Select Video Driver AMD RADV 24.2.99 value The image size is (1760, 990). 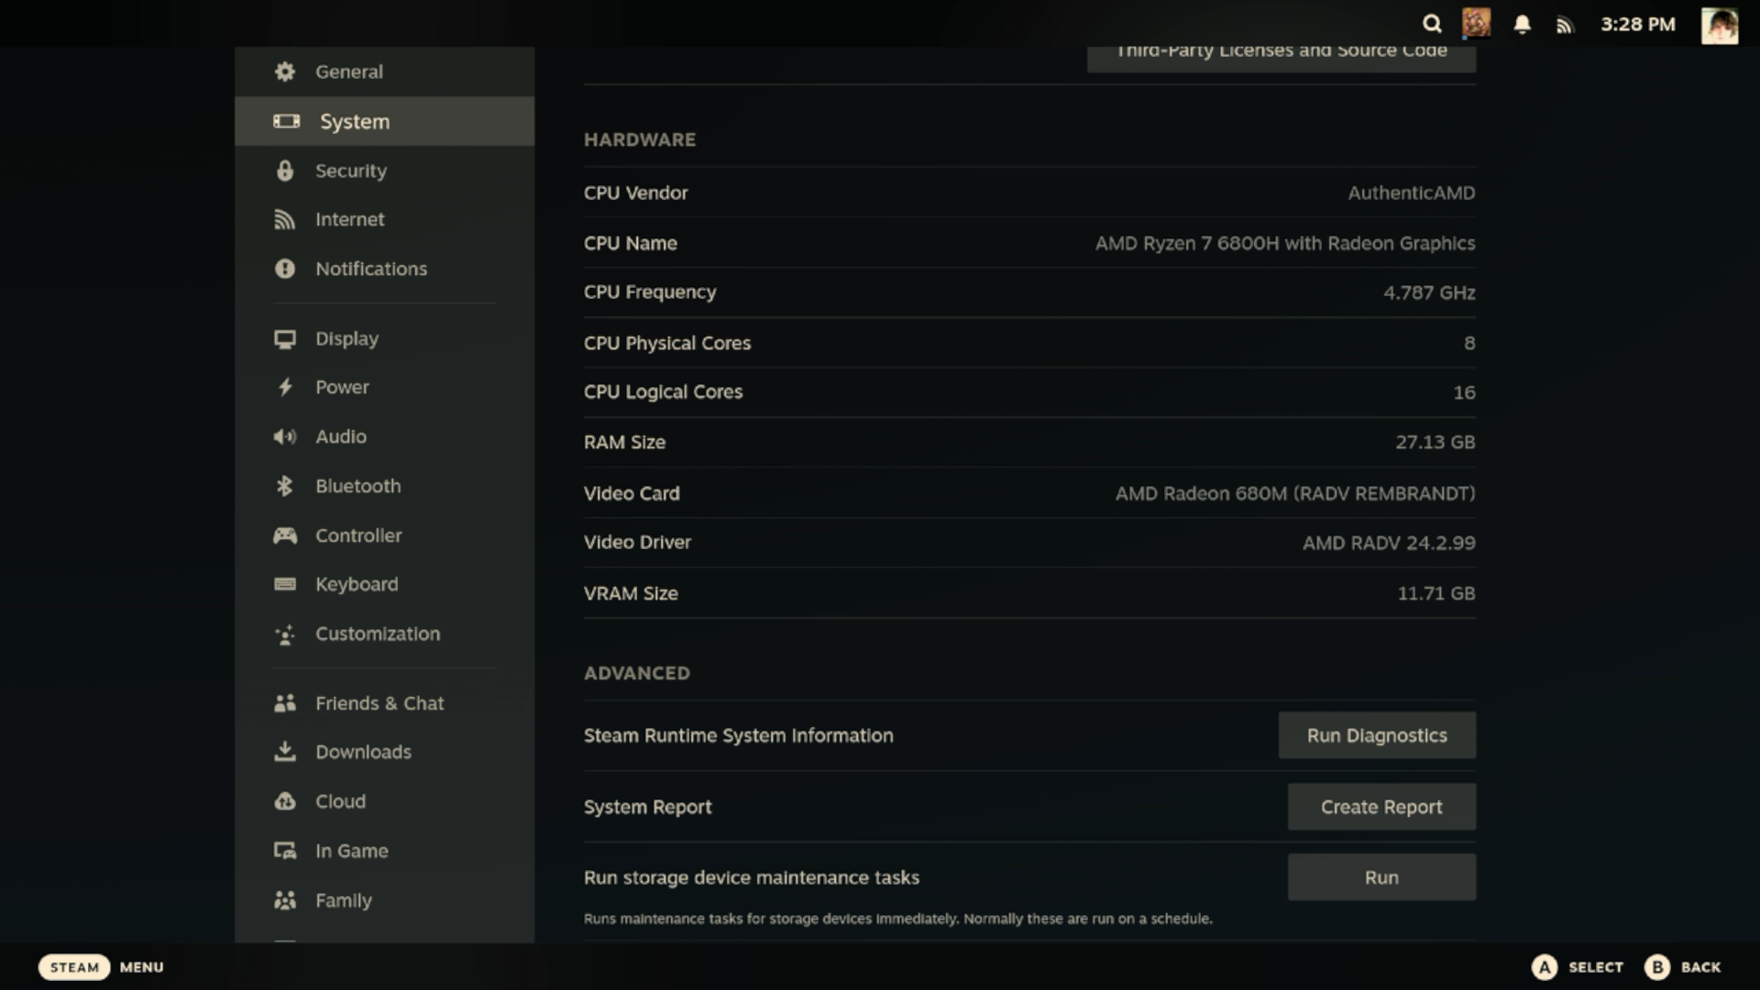click(1389, 543)
